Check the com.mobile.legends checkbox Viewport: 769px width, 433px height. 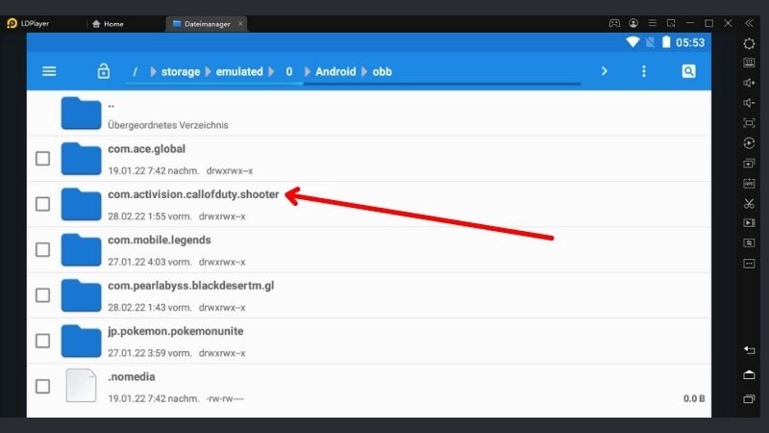click(x=42, y=250)
